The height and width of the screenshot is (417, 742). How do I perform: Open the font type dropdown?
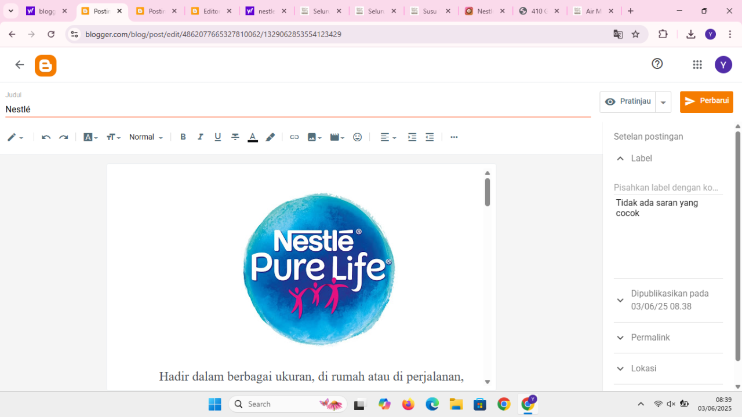90,137
